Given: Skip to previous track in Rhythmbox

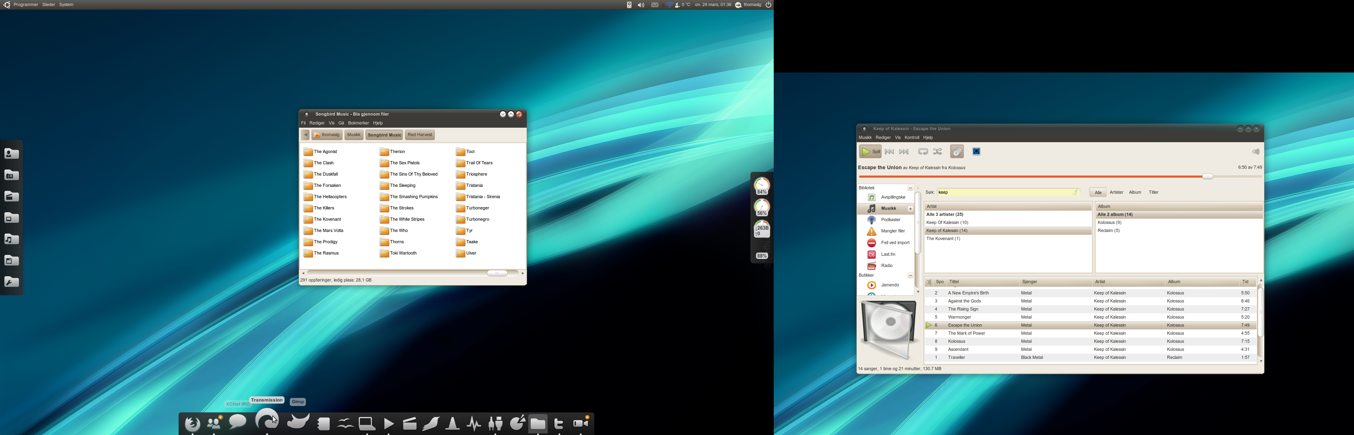Looking at the screenshot, I should (x=889, y=152).
